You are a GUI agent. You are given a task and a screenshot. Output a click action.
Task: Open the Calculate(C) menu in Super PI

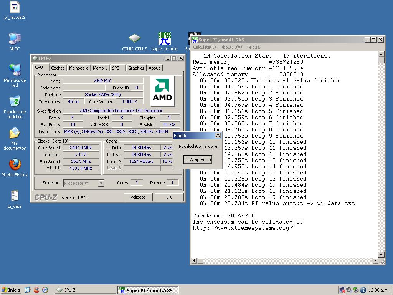pyautogui.click(x=205, y=47)
